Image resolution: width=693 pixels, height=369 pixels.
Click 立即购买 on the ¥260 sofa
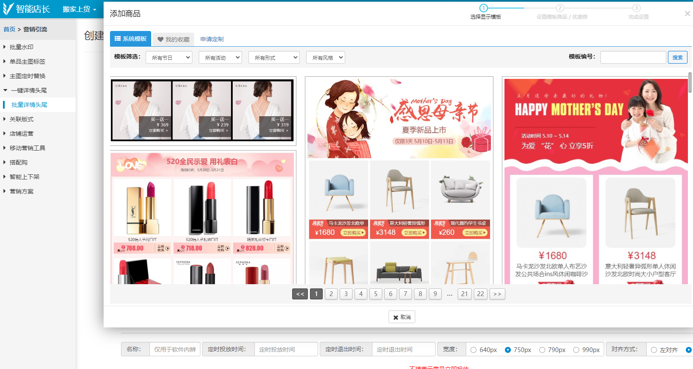click(x=475, y=232)
